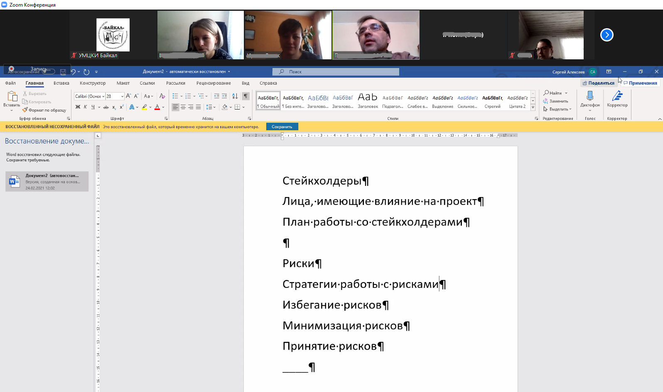Image resolution: width=663 pixels, height=392 pixels.
Task: Click the Поделиться share button
Action: tap(598, 83)
